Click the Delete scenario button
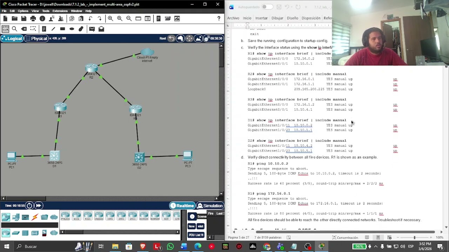This screenshot has width=449, height=252. [201, 226]
